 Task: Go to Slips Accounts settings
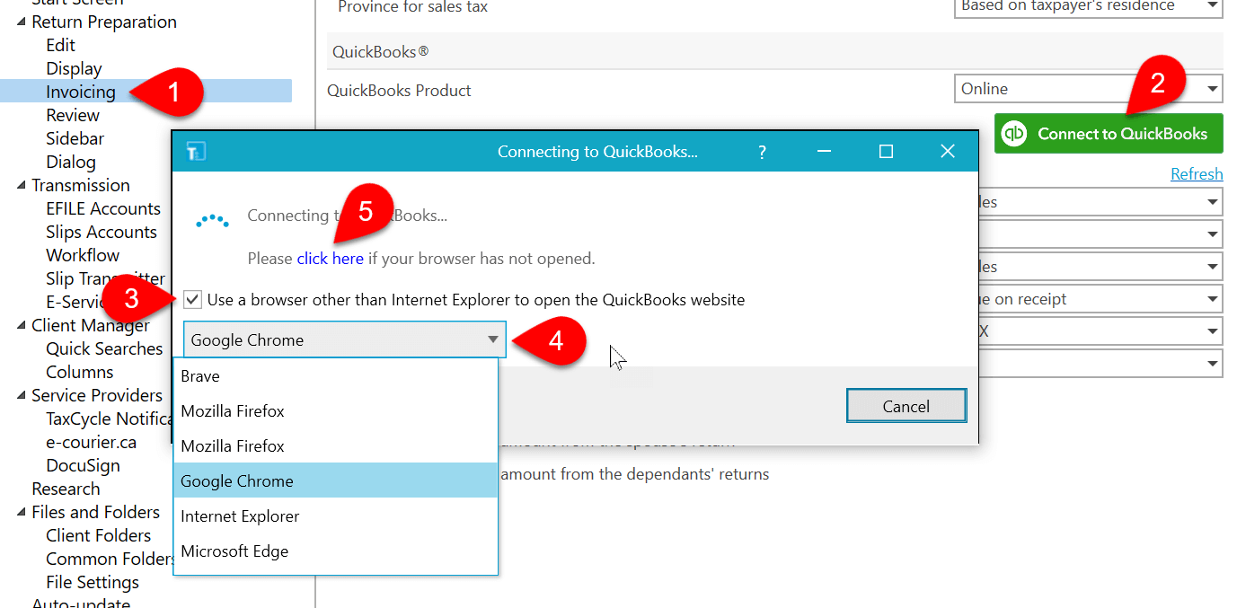[x=102, y=232]
